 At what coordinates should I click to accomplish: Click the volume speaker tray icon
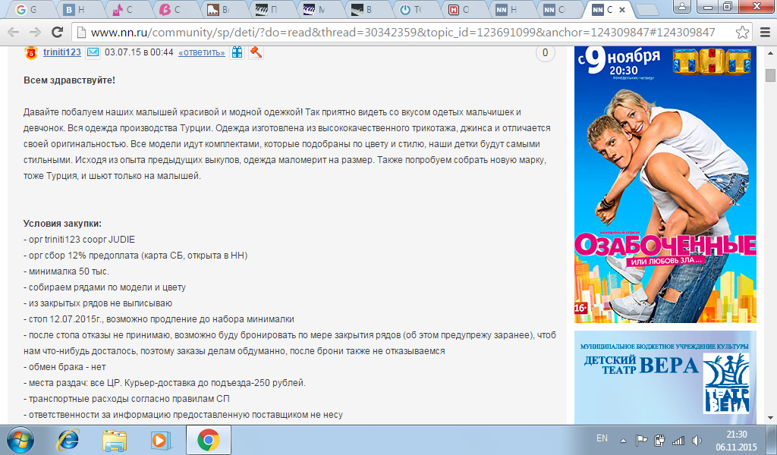click(697, 440)
